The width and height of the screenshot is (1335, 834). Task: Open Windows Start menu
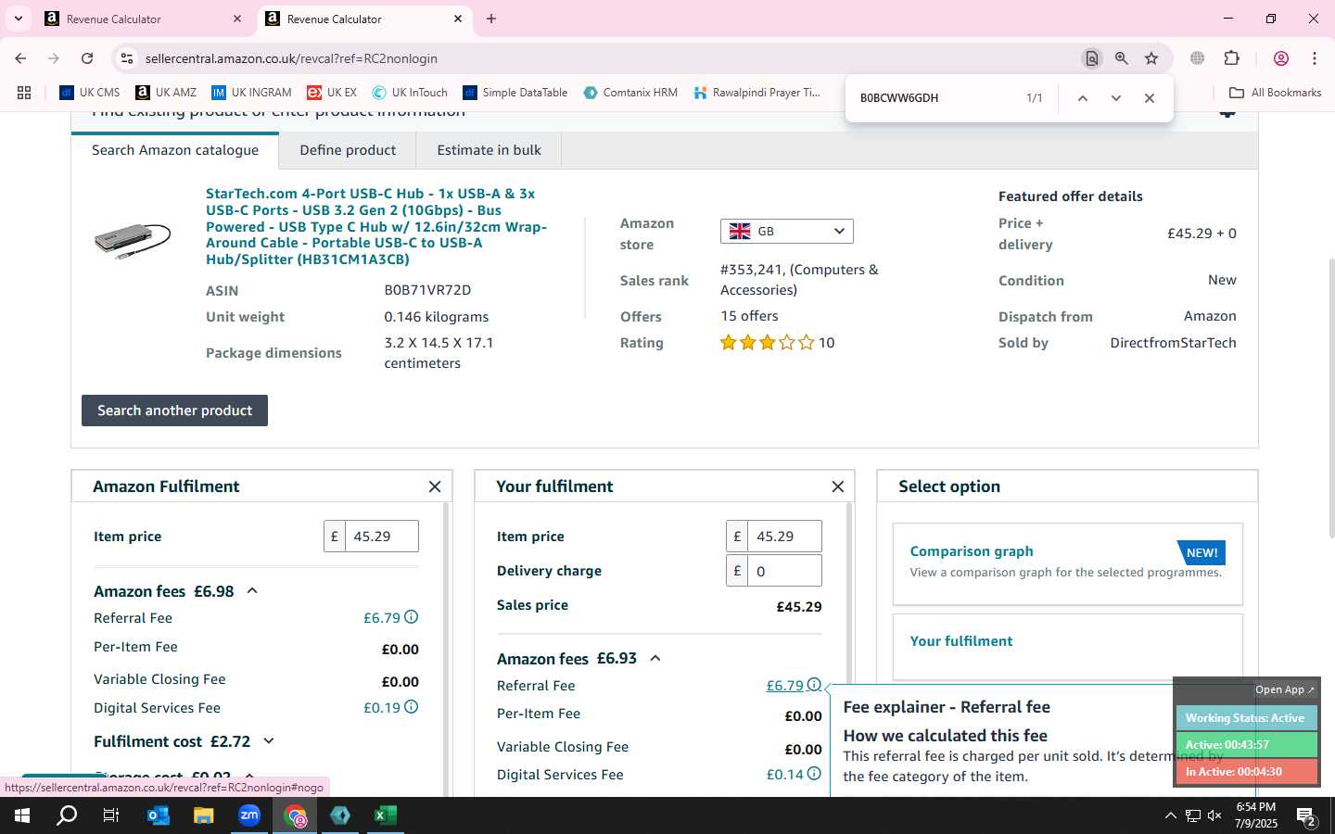coord(22,815)
